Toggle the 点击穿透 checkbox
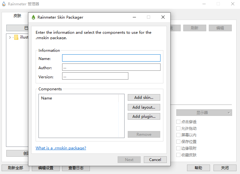This screenshot has height=174, width=240. (x=178, y=122)
